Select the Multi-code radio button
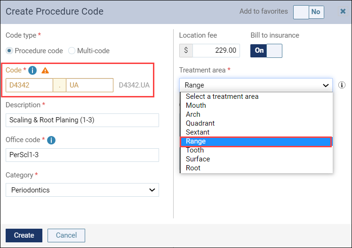This screenshot has width=352, height=248. (x=72, y=51)
